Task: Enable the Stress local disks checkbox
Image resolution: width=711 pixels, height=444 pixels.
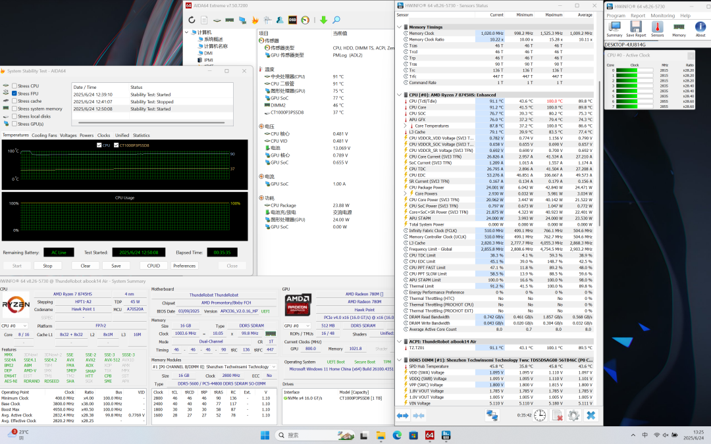Action: pyautogui.click(x=14, y=116)
